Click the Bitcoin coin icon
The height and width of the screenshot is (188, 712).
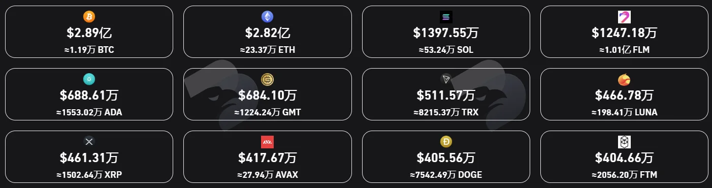tap(89, 17)
